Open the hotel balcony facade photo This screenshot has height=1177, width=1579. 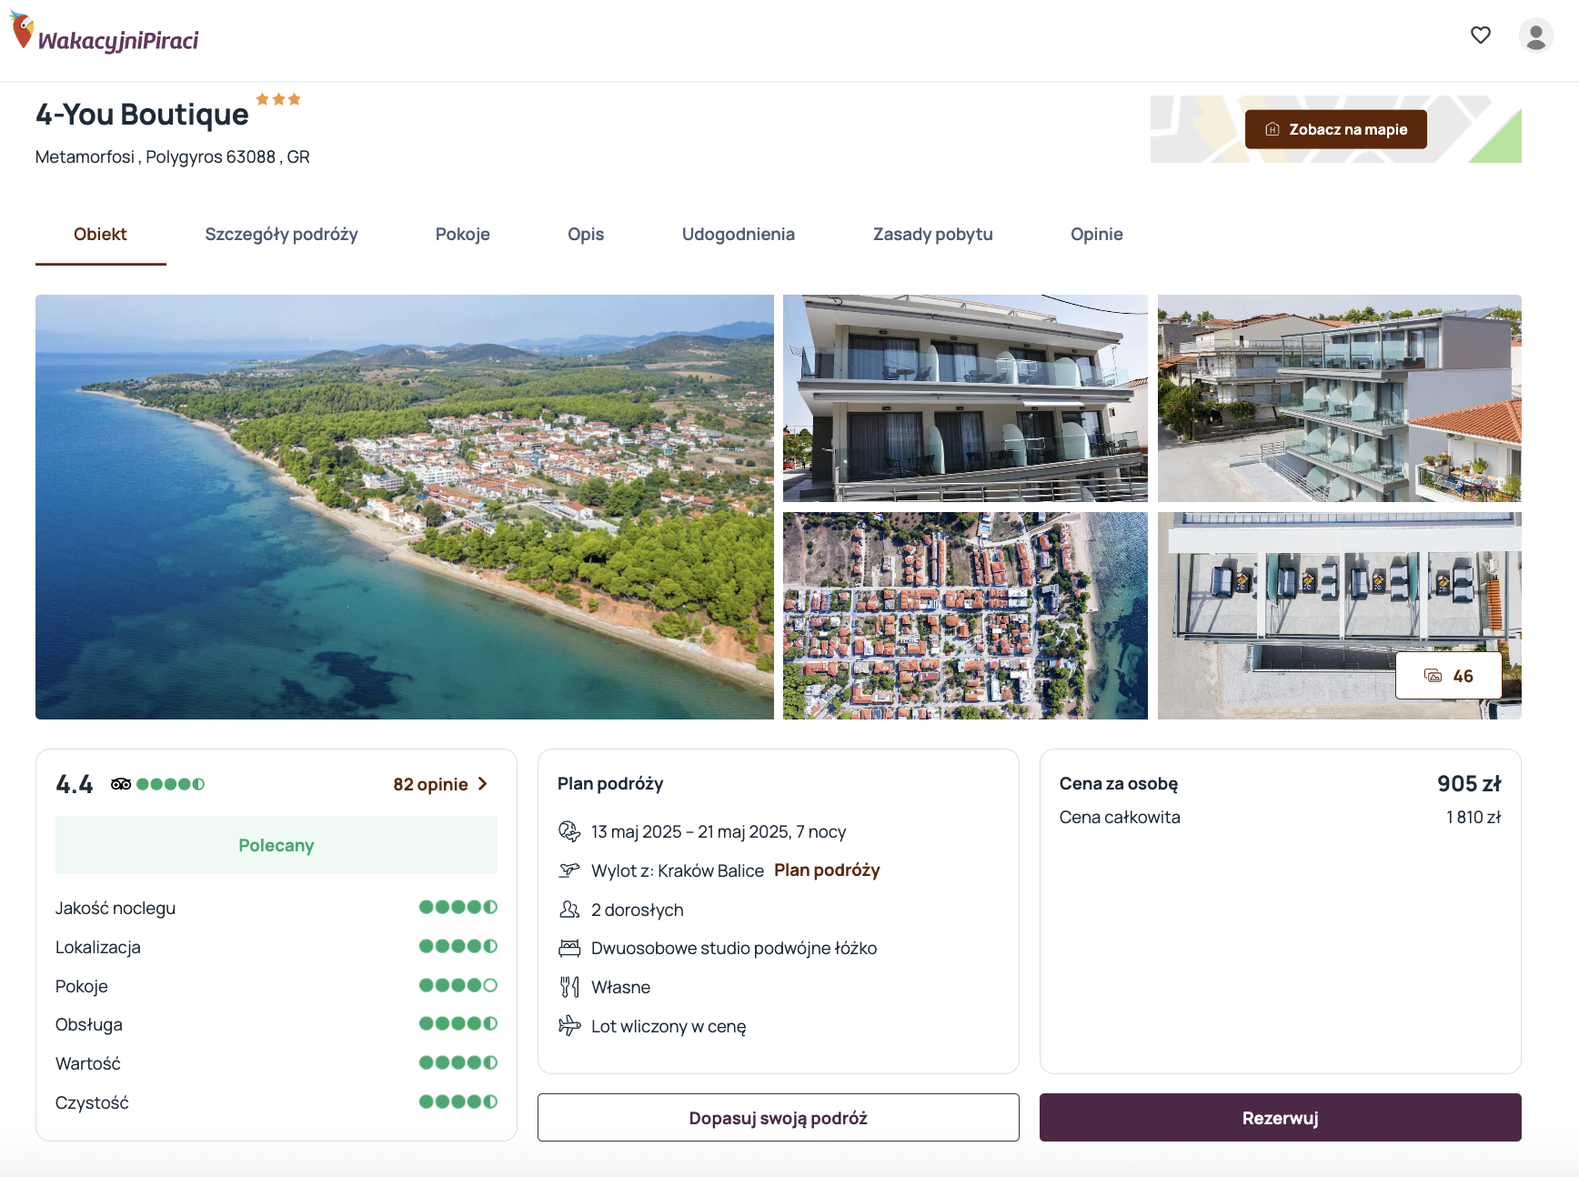965,397
